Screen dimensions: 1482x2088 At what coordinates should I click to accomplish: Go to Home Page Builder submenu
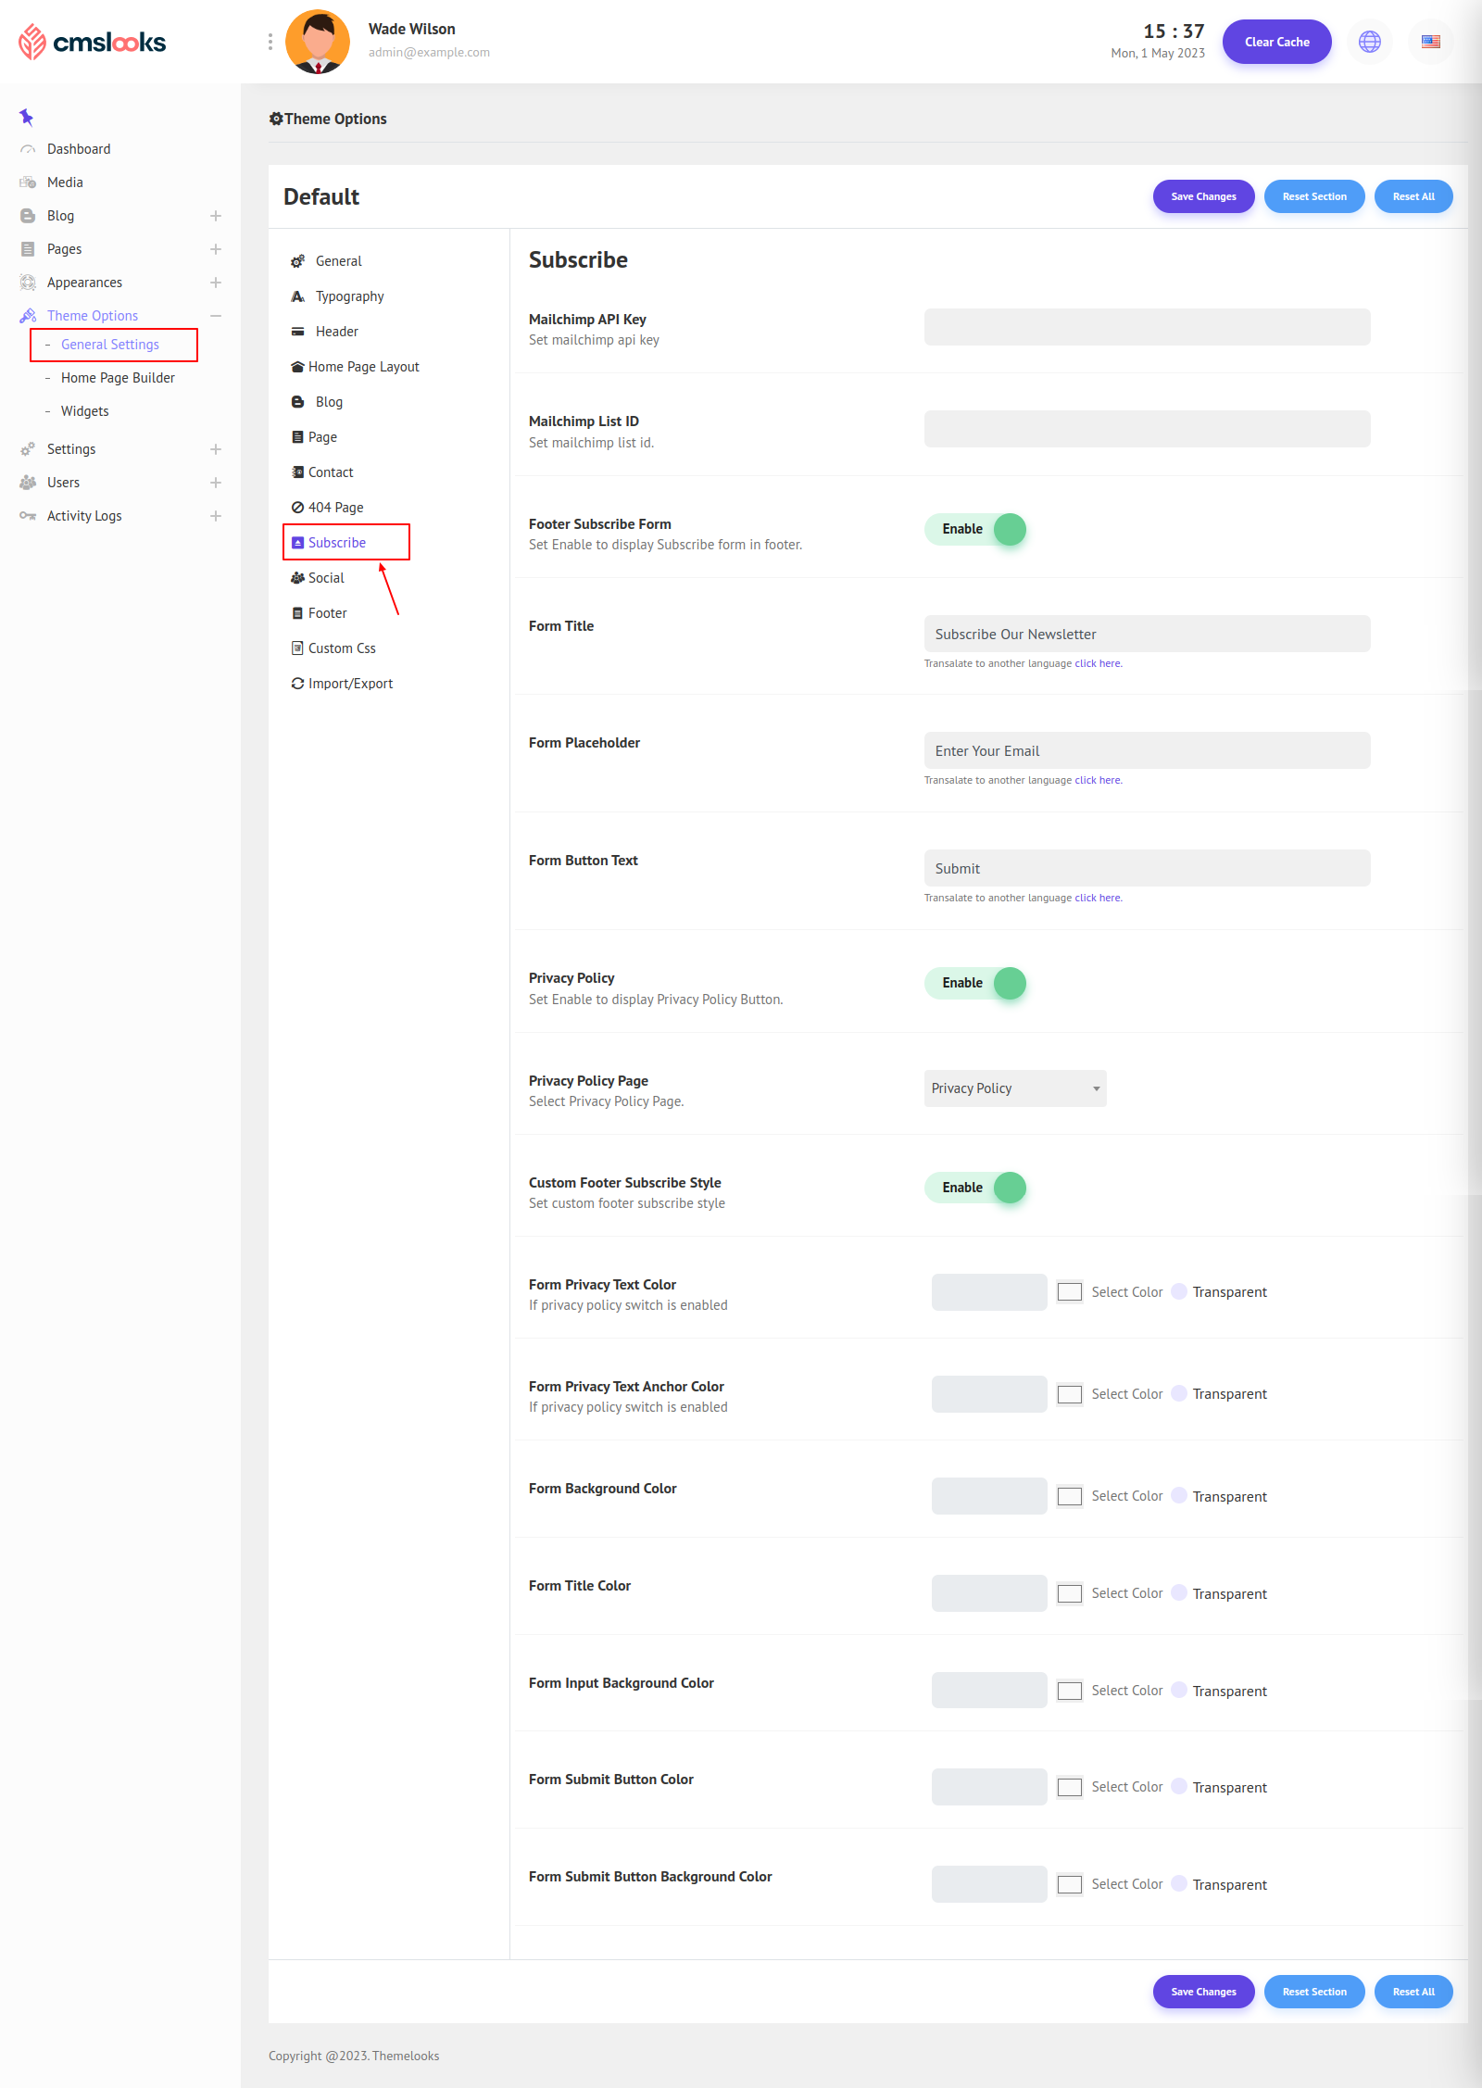pos(118,378)
